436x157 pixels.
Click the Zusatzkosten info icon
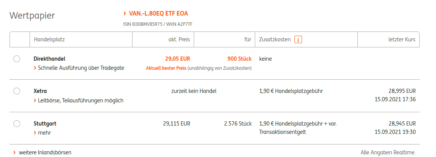click(x=298, y=39)
